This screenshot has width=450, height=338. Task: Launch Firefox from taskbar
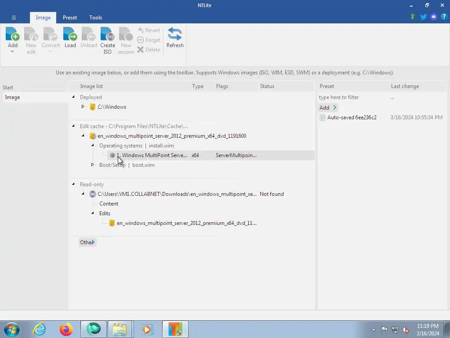66,329
